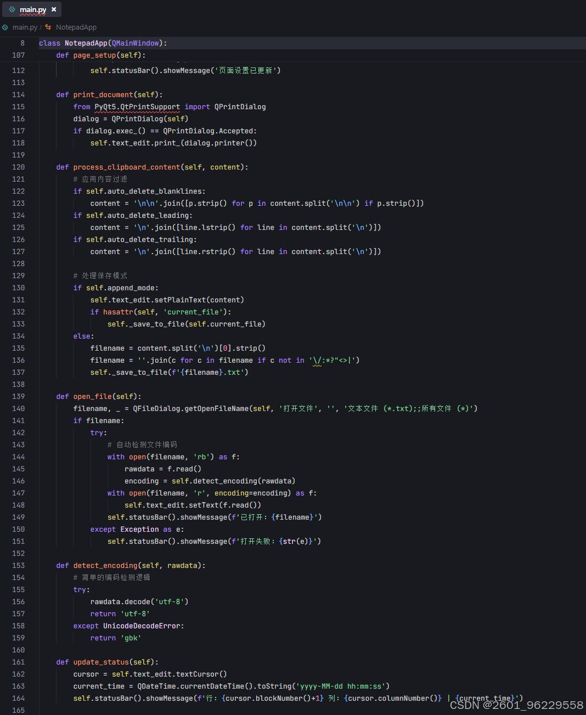Click "return 'gbk'" line
The width and height of the screenshot is (586, 715).
coord(116,638)
